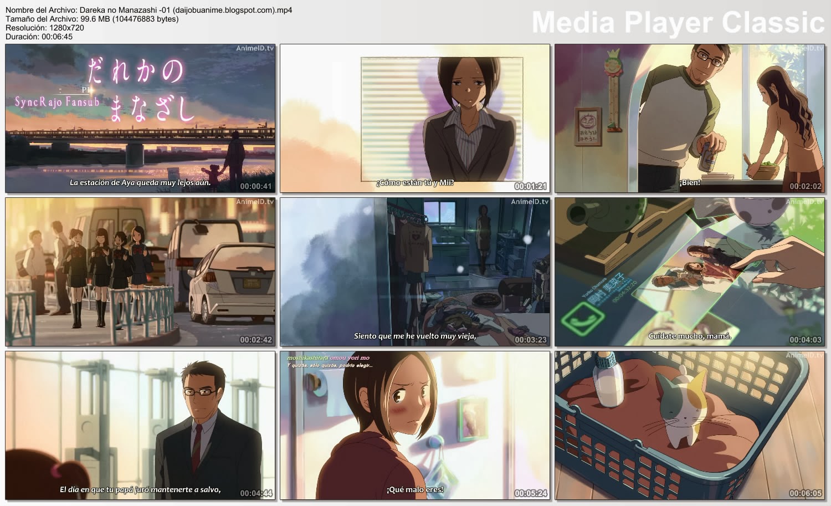
Task: Select the thumbnail stamped 00:01:21
Action: pyautogui.click(x=415, y=119)
